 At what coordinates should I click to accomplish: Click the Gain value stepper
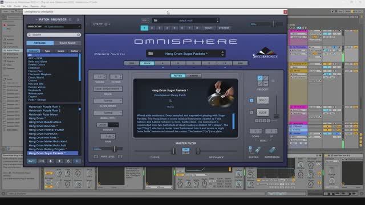click(x=108, y=137)
